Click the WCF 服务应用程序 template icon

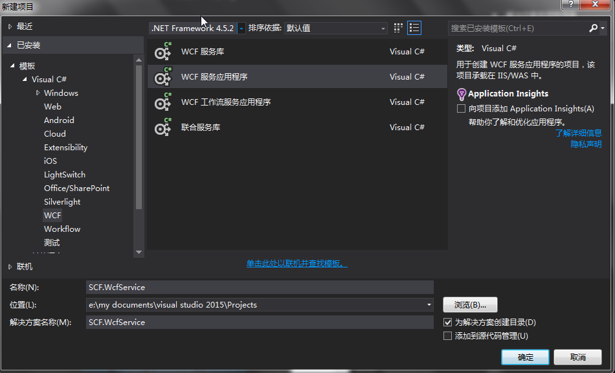(x=162, y=76)
